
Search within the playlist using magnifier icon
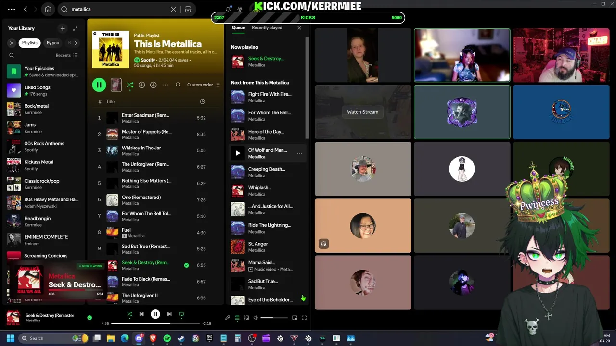click(x=178, y=85)
